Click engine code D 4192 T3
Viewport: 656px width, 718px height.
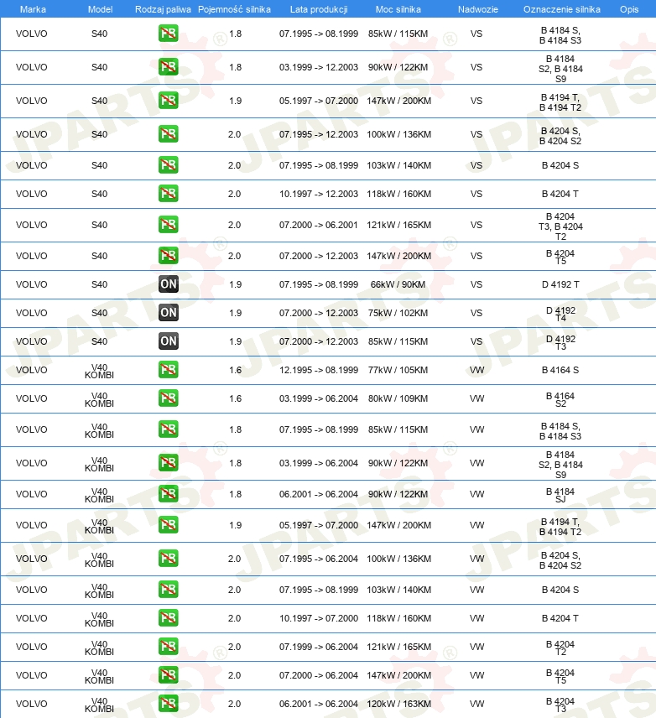[x=560, y=342]
